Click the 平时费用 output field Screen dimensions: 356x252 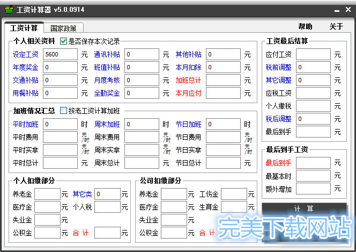point(60,137)
